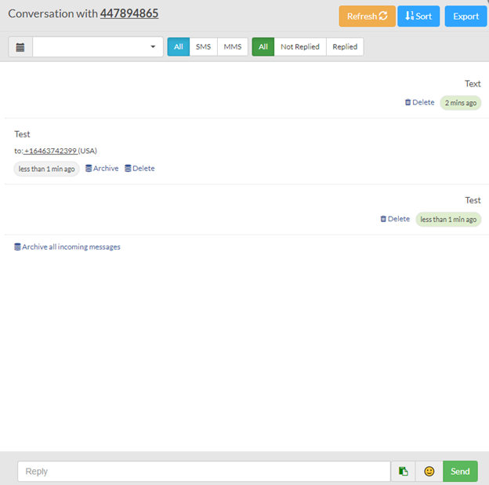
Task: Open the template paste icon
Action: [404, 471]
